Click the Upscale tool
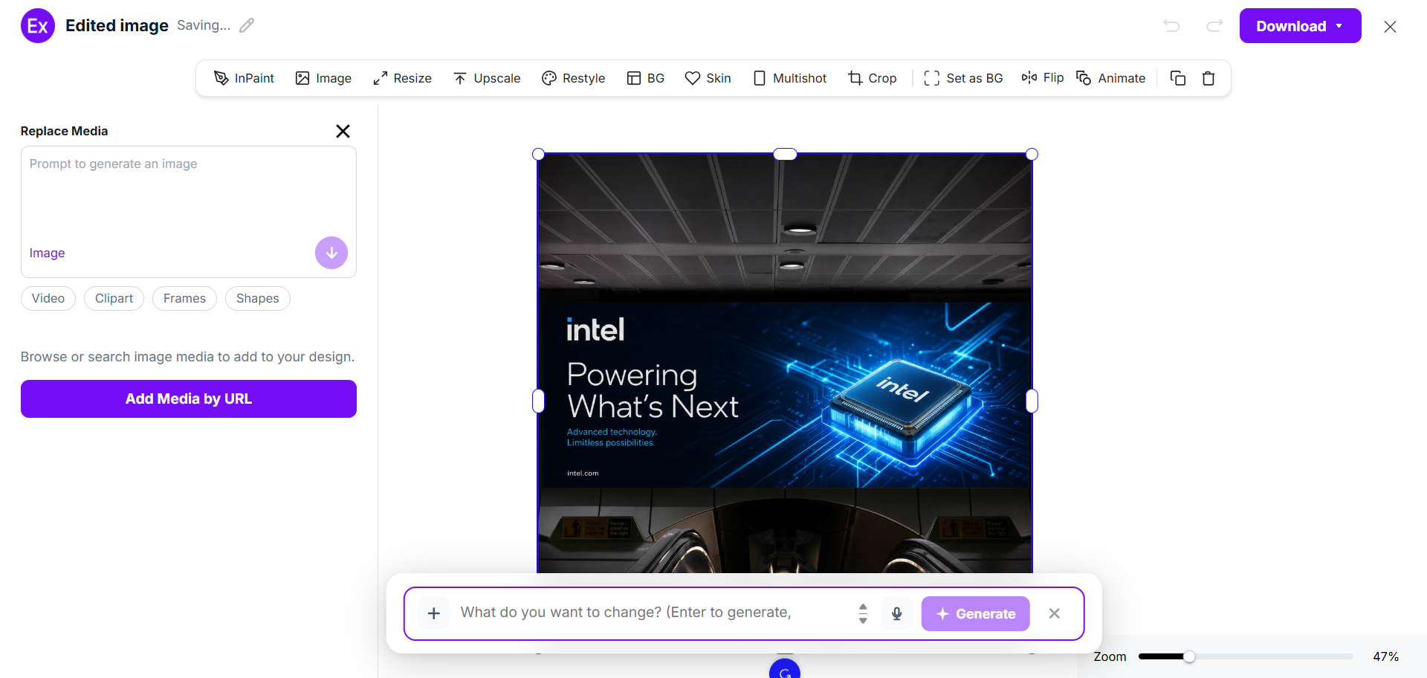The width and height of the screenshot is (1427, 678). coord(487,78)
